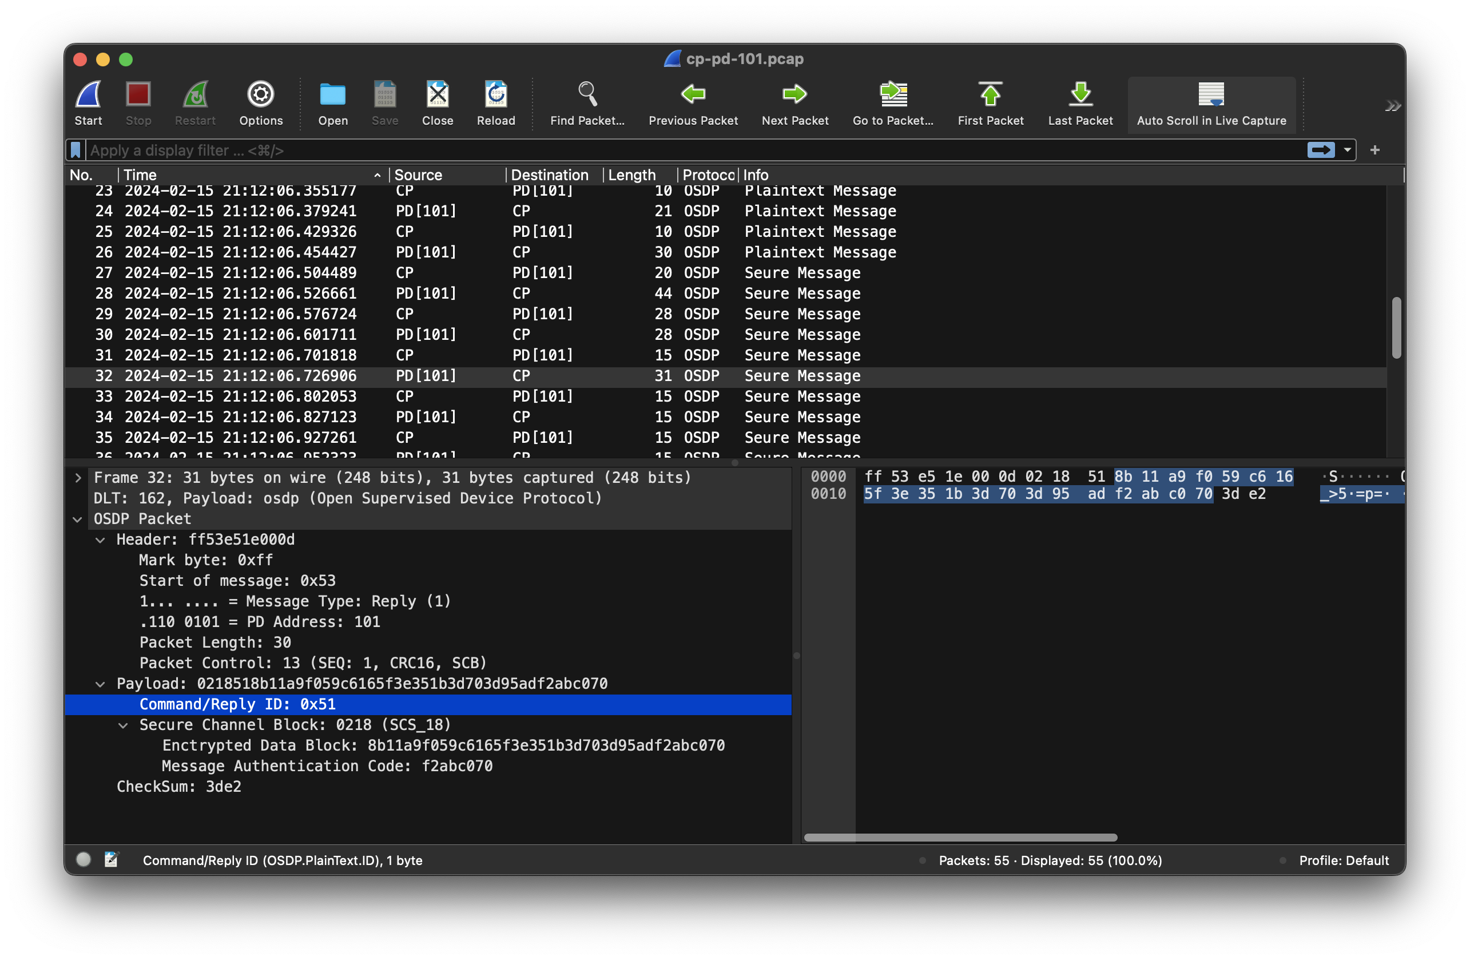Viewport: 1470px width, 960px height.
Task: Click expert info circle in status bar
Action: (84, 859)
